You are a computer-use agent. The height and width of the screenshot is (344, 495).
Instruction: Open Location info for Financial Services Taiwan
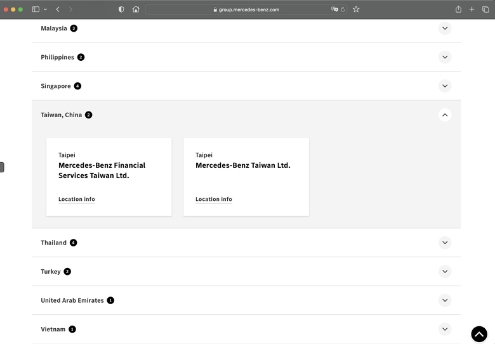coord(77,199)
